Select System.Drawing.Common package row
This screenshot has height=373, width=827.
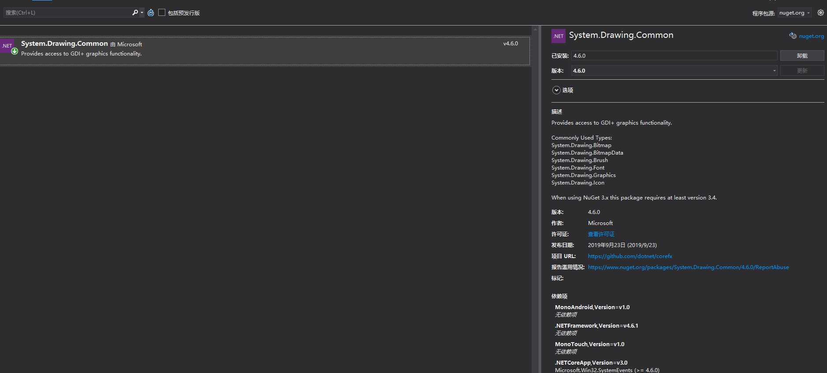tap(264, 51)
